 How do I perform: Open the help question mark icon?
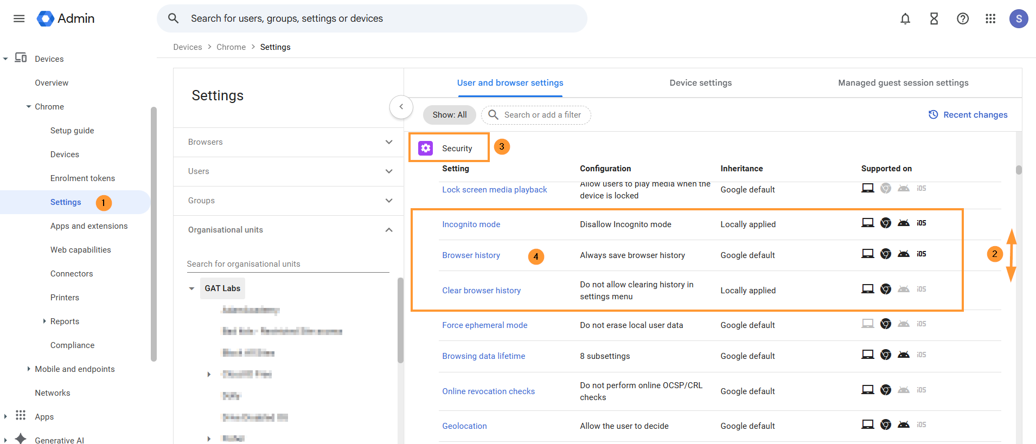pos(963,19)
